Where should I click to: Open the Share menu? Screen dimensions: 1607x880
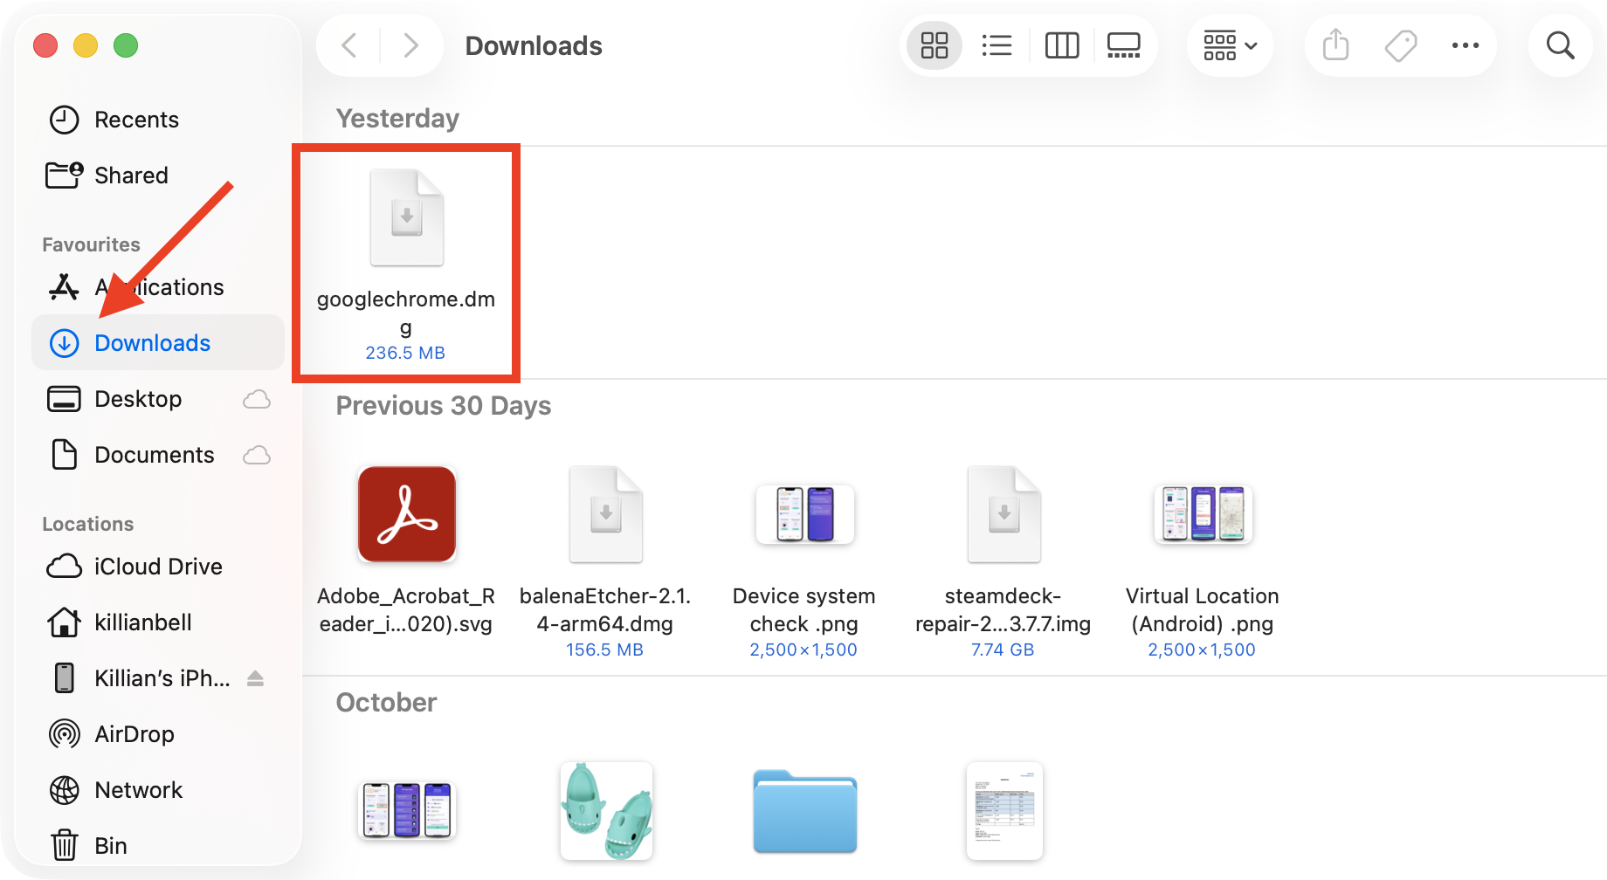click(x=1334, y=45)
